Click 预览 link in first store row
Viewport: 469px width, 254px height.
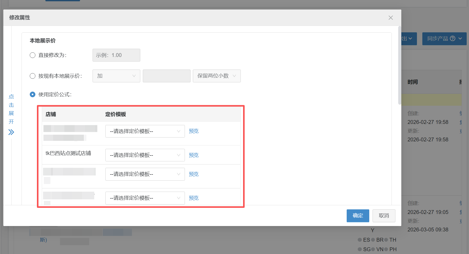point(194,131)
